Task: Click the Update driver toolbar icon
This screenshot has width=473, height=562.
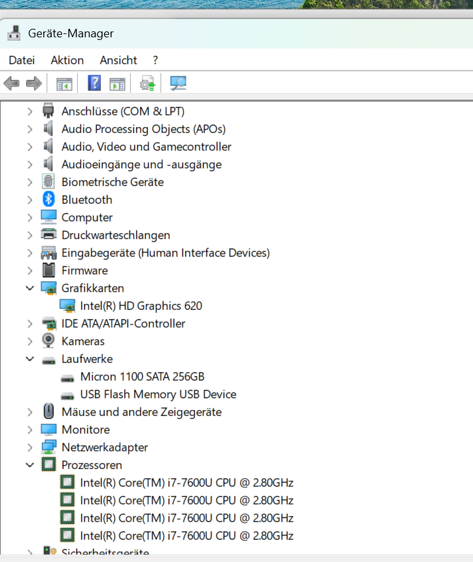Action: (x=147, y=83)
